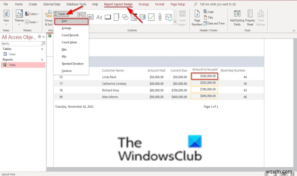Viewport: 297px width, 176px height.
Task: Choose Sum from the Totals menu
Action: tap(71, 21)
